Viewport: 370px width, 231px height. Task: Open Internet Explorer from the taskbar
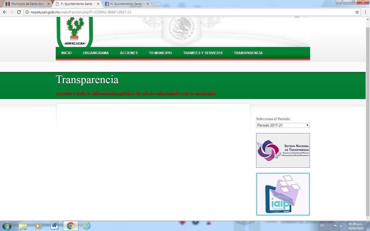click(x=87, y=226)
